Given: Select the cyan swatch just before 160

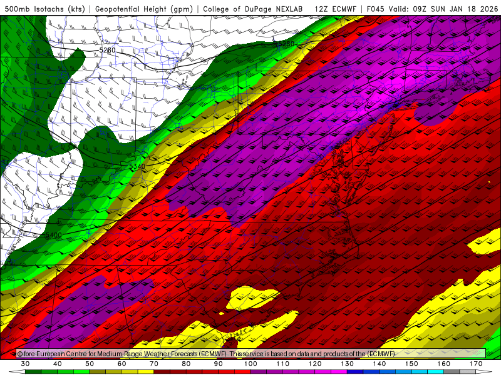Looking at the screenshot, I should pos(435,372).
